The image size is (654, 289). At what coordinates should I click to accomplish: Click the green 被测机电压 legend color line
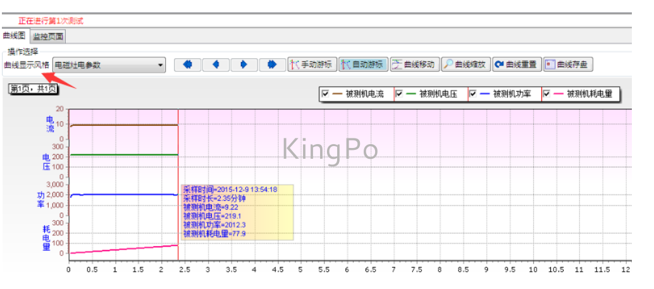coord(411,94)
